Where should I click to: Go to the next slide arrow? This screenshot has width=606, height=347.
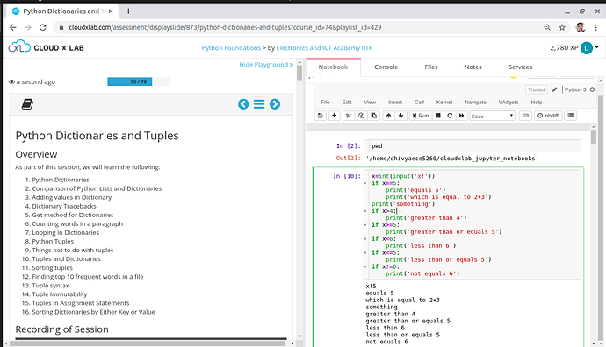point(275,104)
